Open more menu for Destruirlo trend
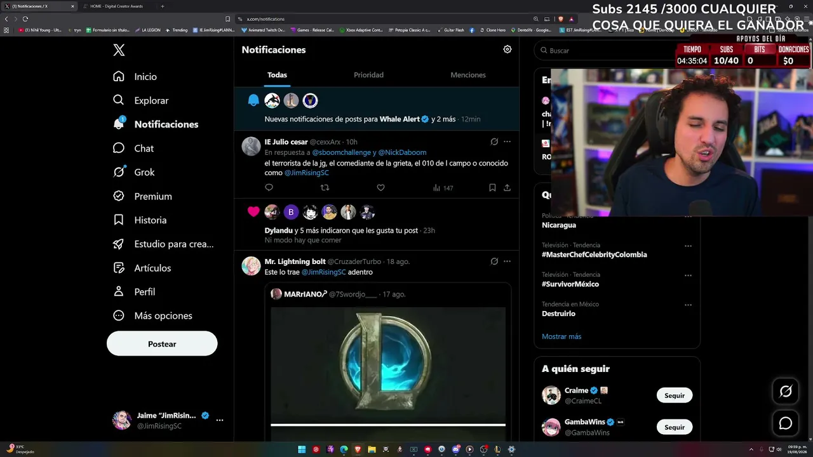813x457 pixels. click(x=688, y=305)
